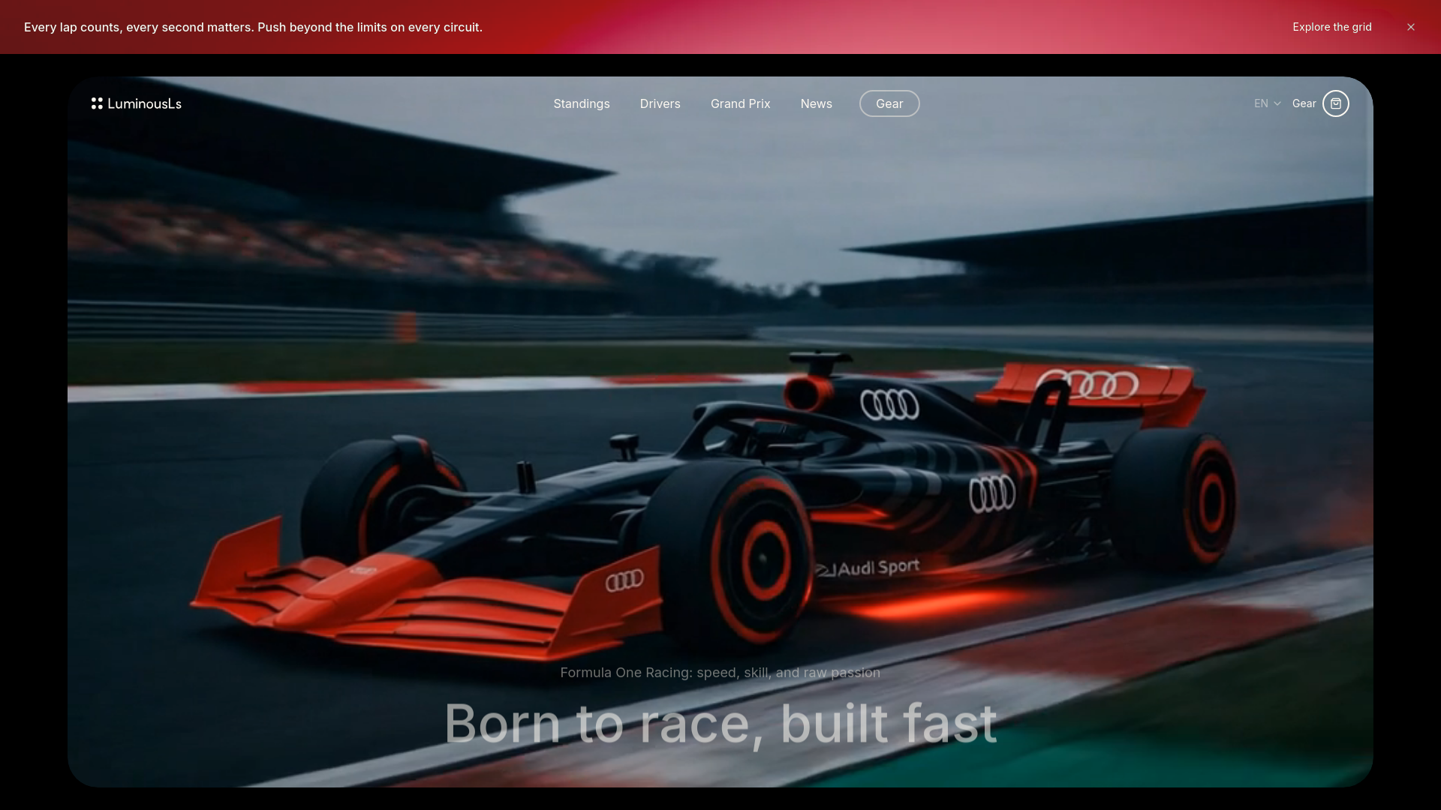Open the Standings menu item

[x=582, y=103]
